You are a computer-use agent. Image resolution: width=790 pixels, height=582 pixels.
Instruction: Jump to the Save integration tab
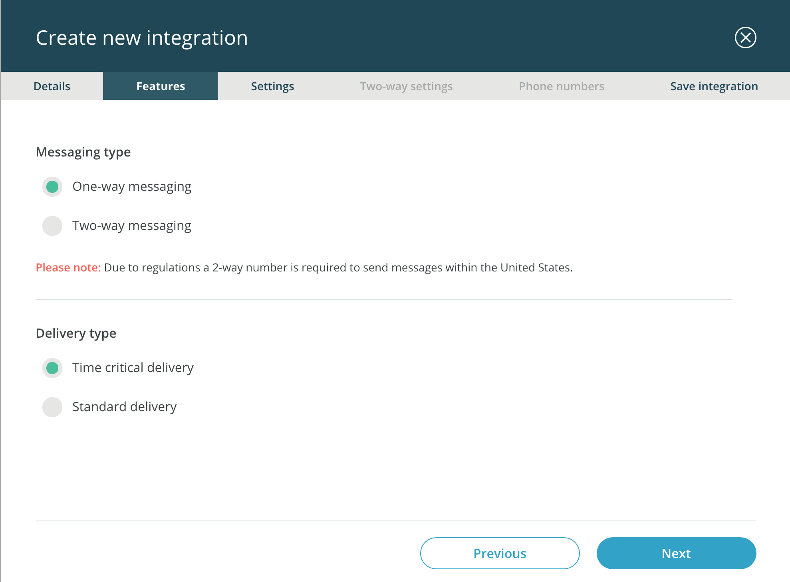[714, 86]
